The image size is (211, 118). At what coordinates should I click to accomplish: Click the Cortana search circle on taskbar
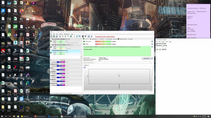[6, 117]
